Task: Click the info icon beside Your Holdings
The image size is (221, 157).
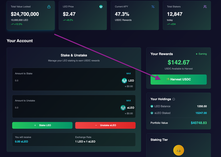Action: [174, 99]
